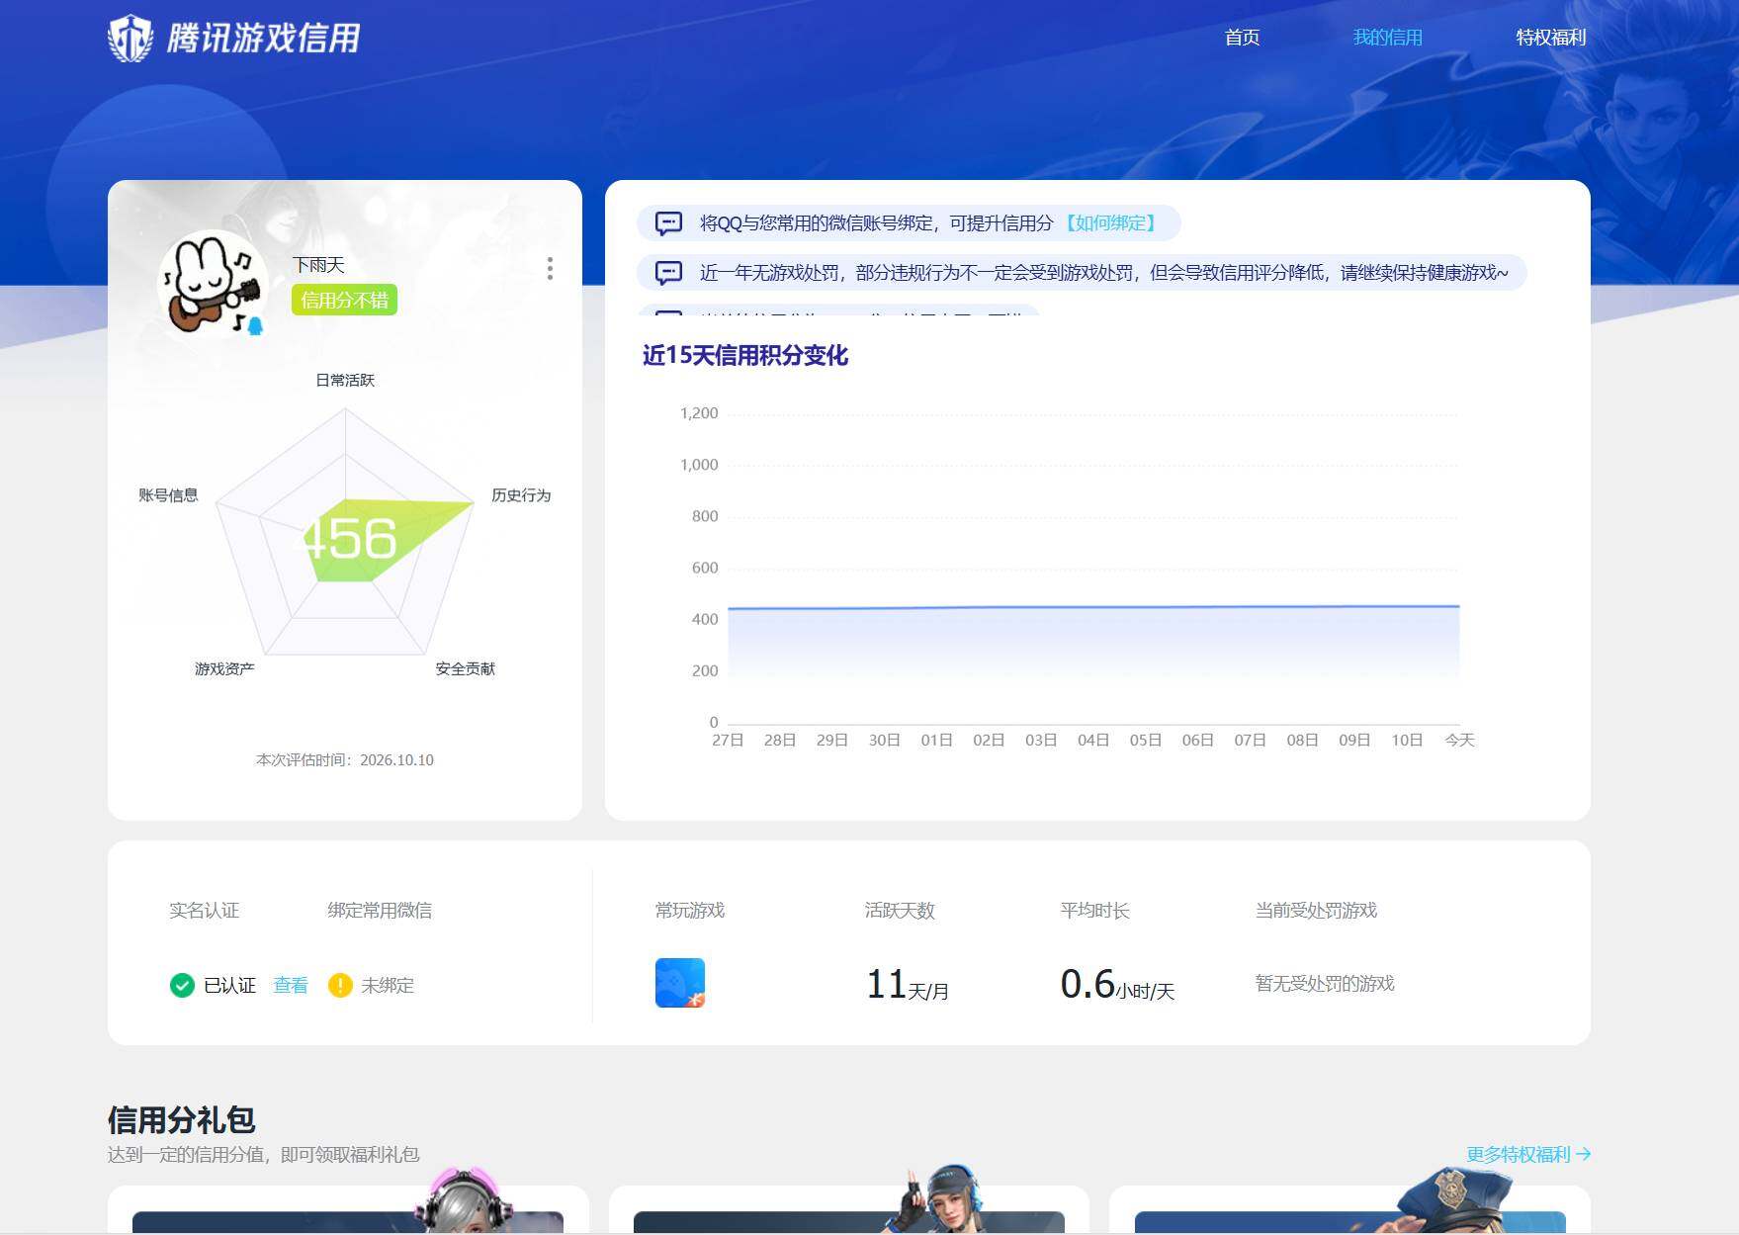Image resolution: width=1739 pixels, height=1235 pixels.
Task: Click the 账号信息 radar axis label
Action: (168, 495)
